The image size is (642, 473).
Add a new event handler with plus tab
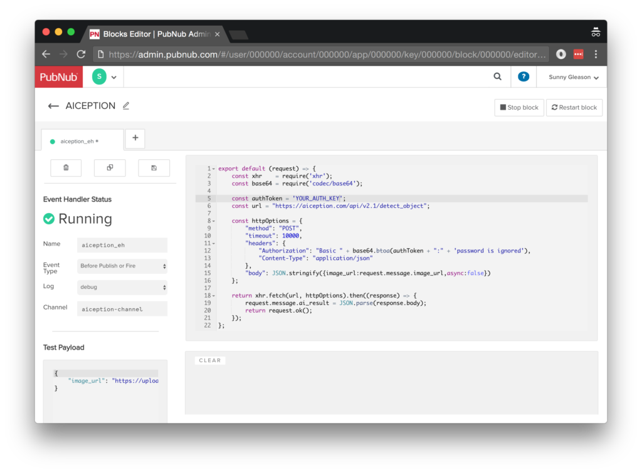coord(135,139)
